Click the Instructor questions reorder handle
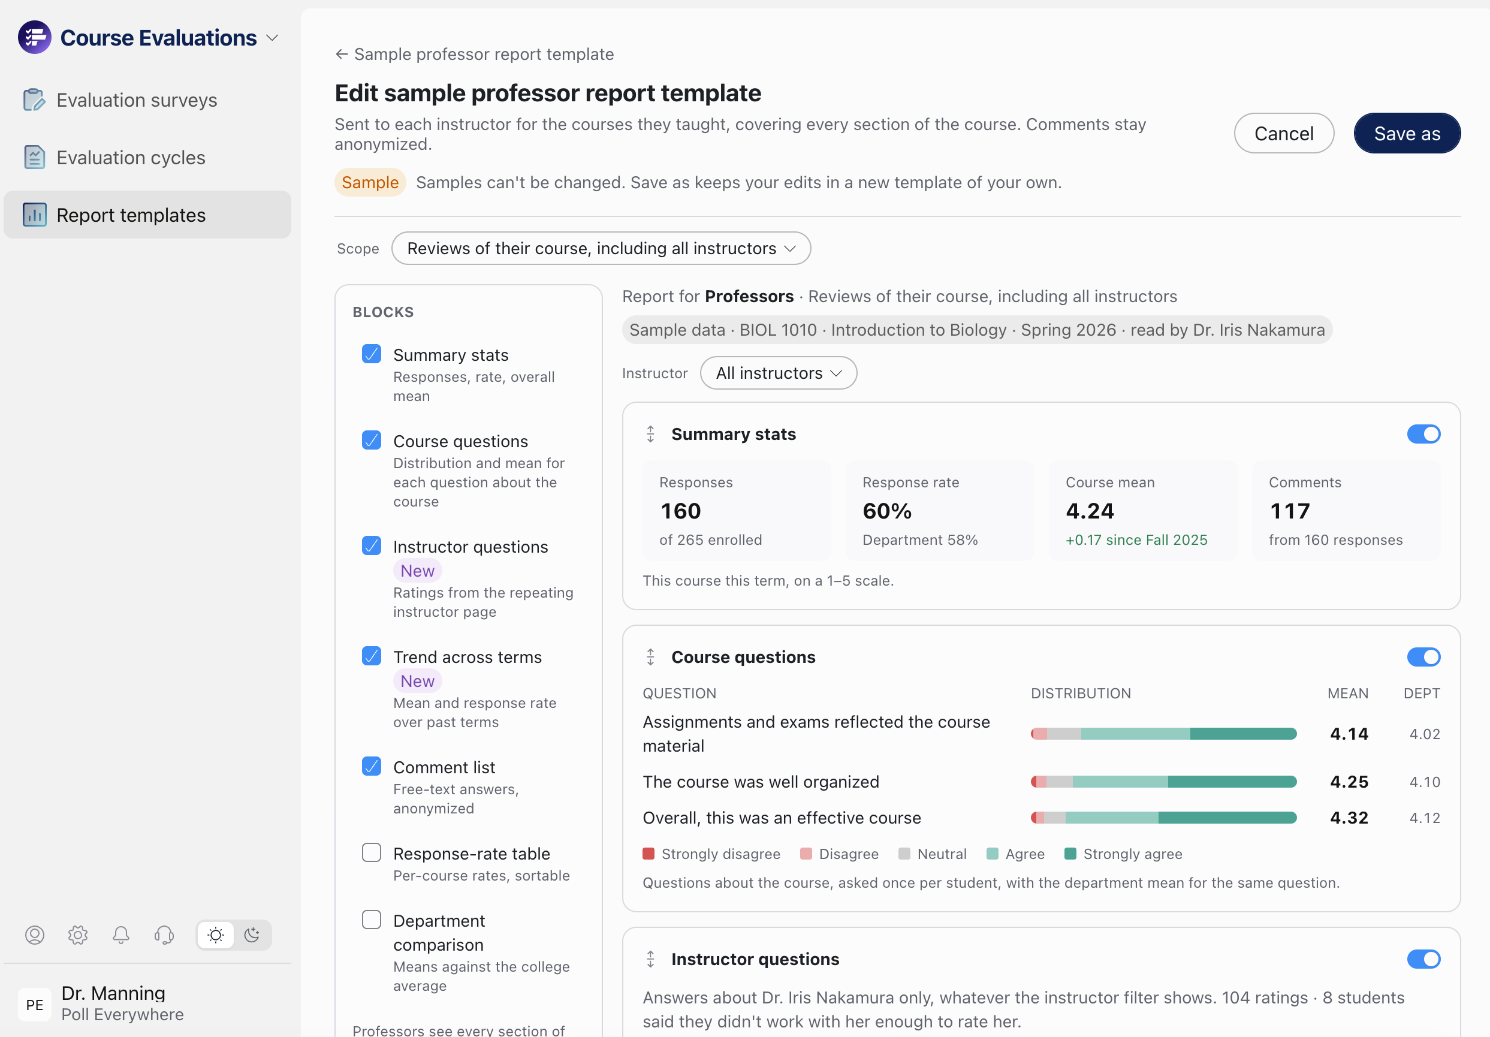Screen dimensions: 1490x1037 click(650, 959)
